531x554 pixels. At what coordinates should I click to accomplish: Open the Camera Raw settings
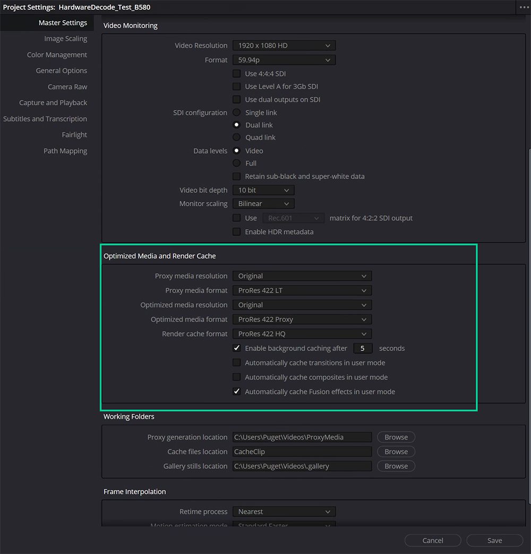coord(67,86)
